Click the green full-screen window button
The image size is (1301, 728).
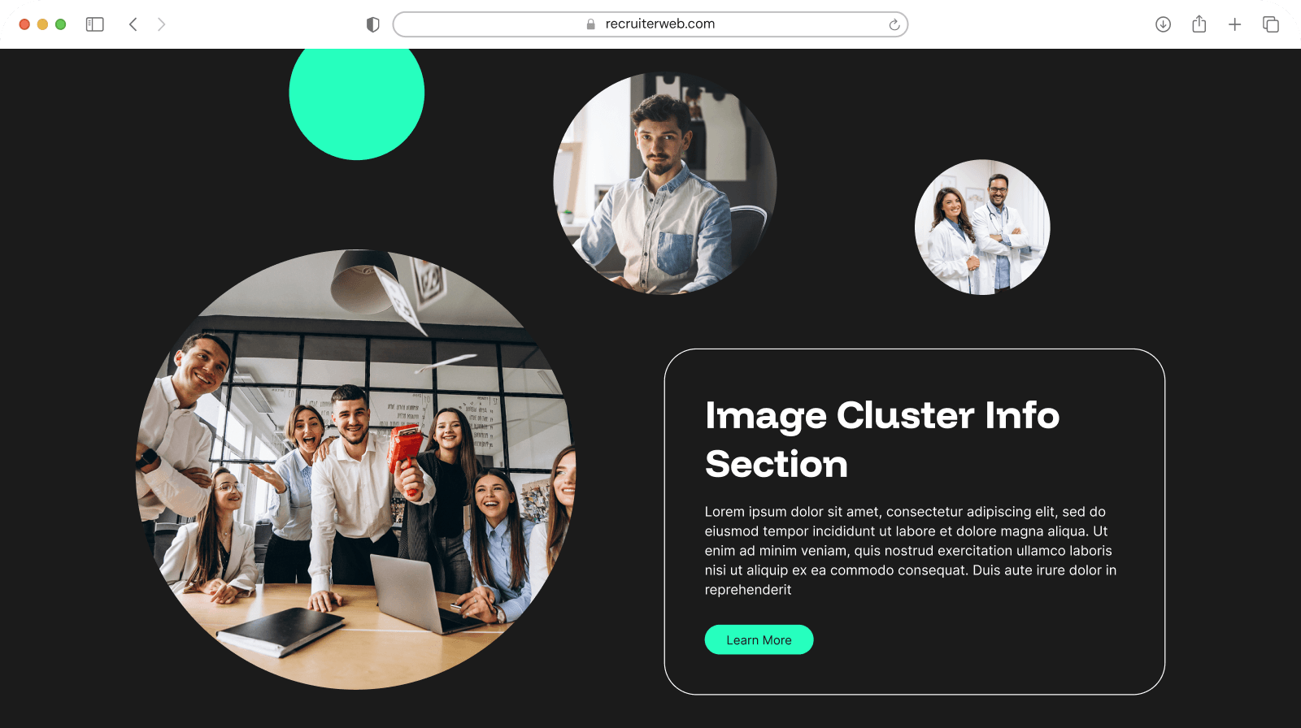[60, 24]
